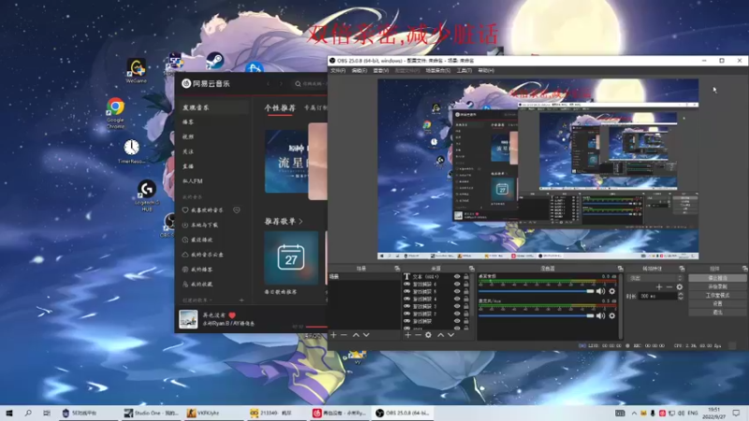Remove selected scene with minus icon
This screenshot has height=421, width=749.
point(344,335)
